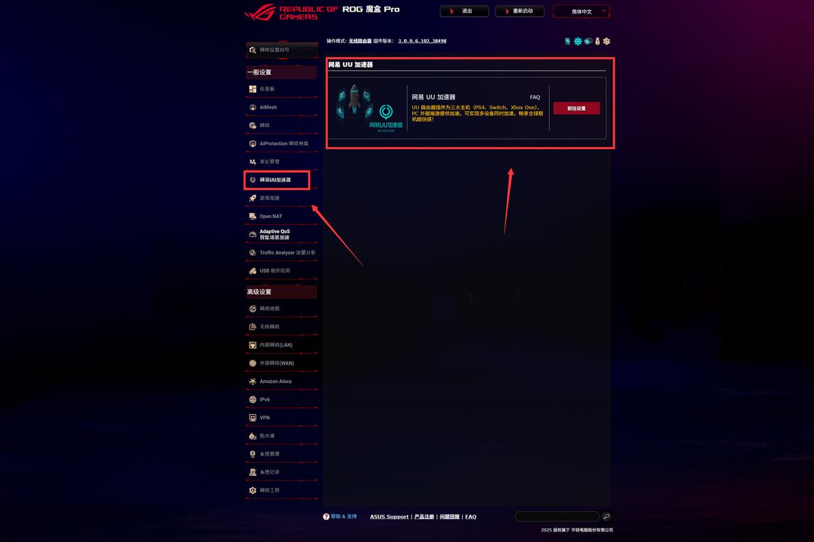
Task: Click the USB status icon in header
Action: pos(597,41)
